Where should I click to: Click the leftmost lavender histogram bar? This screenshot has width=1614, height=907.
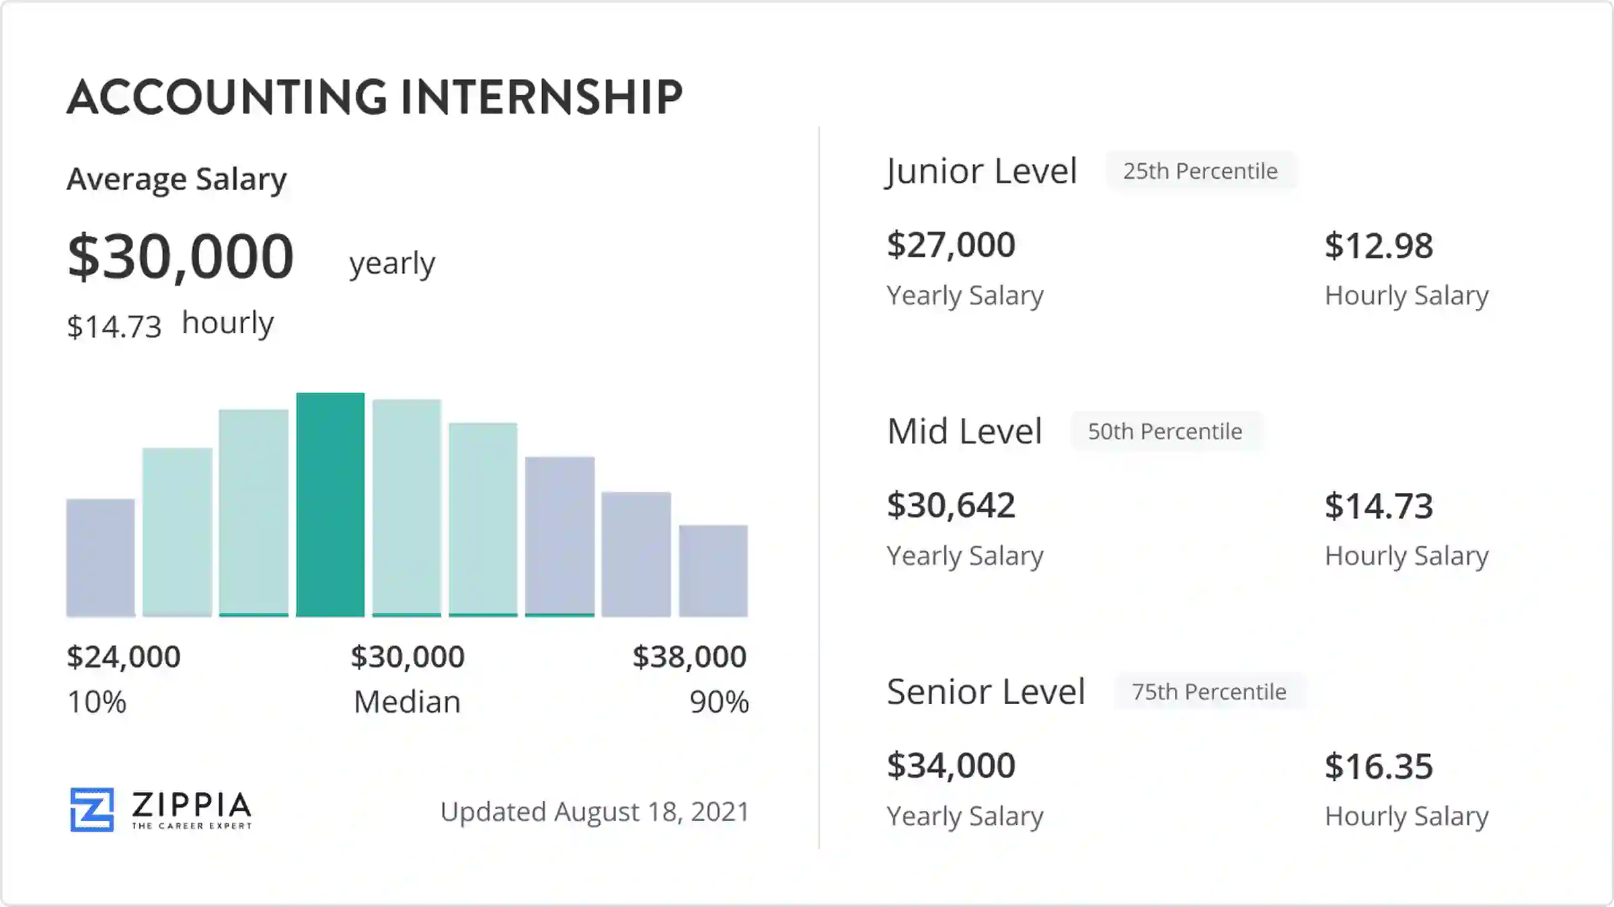[100, 558]
